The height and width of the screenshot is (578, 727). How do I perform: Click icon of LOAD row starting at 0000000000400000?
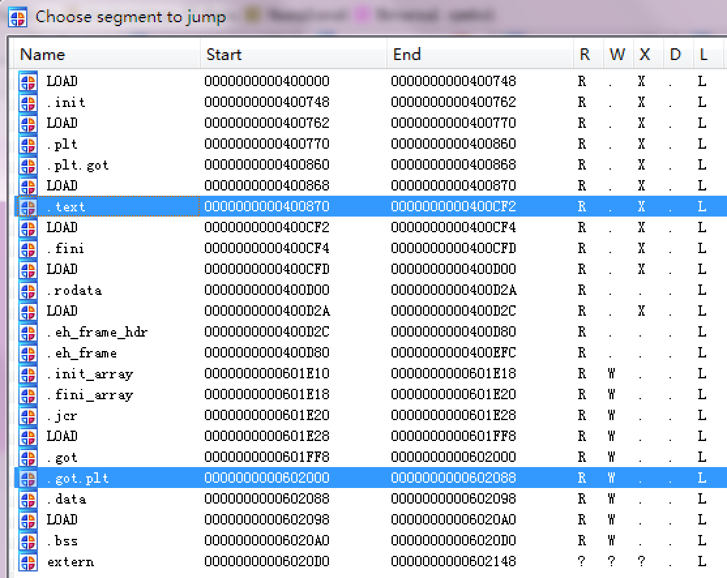point(28,82)
